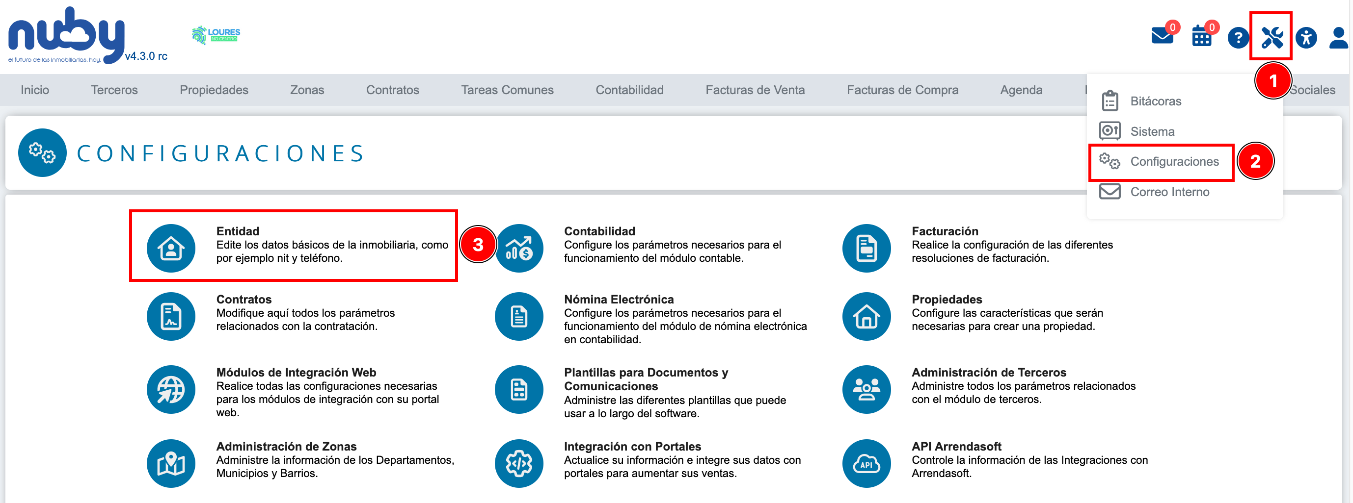This screenshot has height=503, width=1353.
Task: Click the API Arrendasoft cloud icon
Action: [x=866, y=463]
